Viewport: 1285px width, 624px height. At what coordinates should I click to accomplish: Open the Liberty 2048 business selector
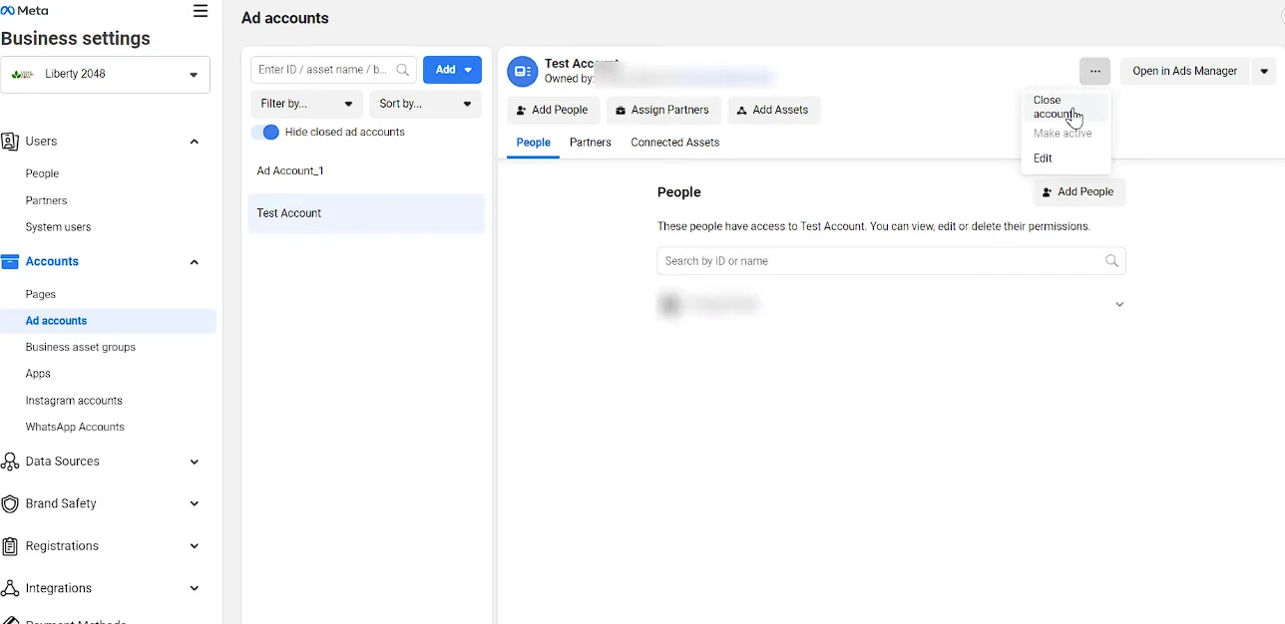coord(106,75)
